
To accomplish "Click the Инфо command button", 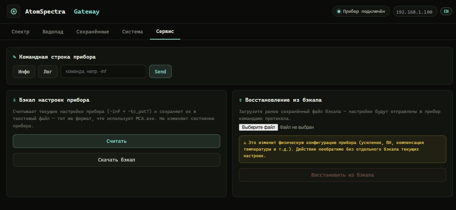I will (x=24, y=71).
